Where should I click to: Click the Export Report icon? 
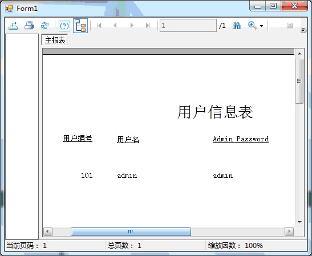click(x=13, y=26)
